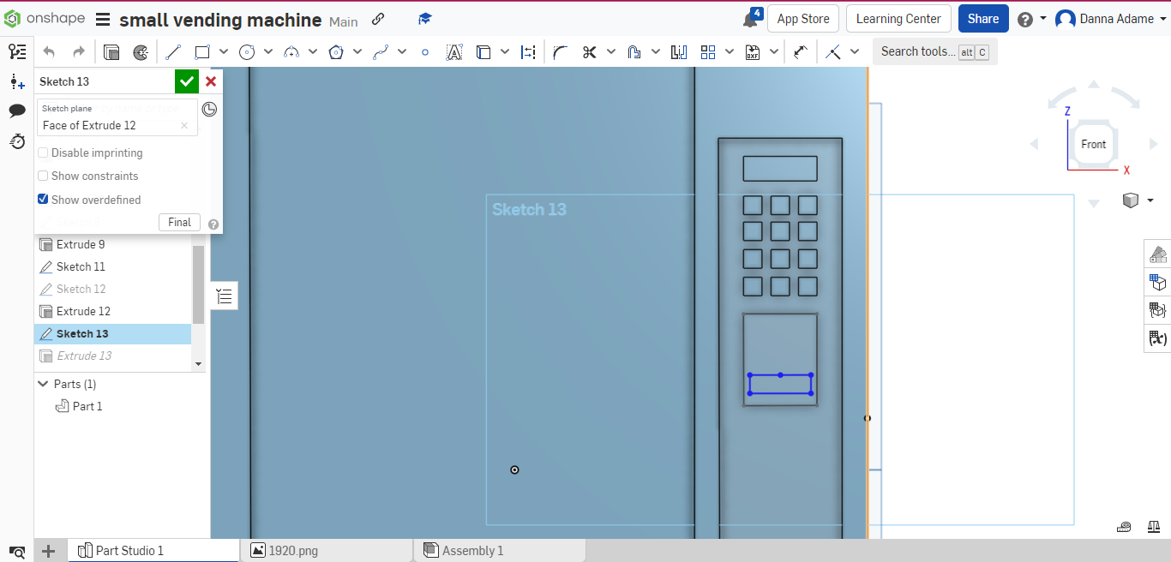
Task: Select the Trim scissors tool
Action: 589,51
